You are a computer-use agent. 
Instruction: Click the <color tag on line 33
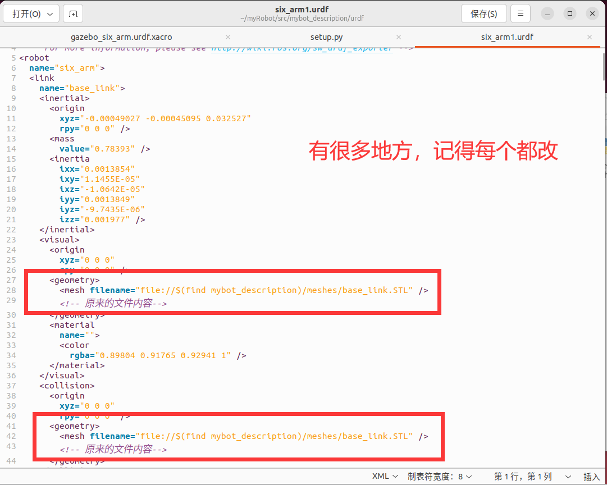tap(74, 345)
